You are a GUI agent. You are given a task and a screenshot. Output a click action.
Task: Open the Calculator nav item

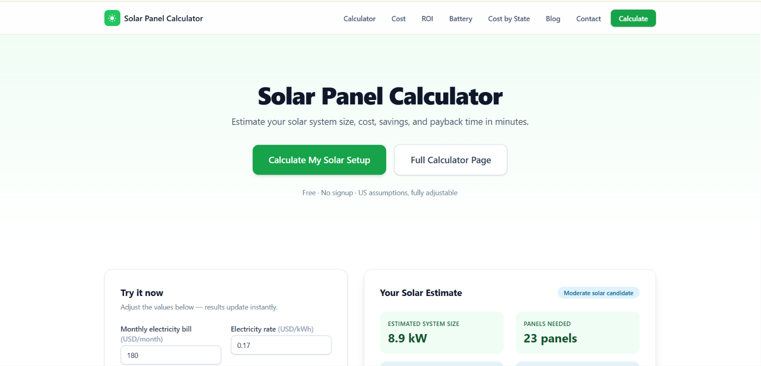(359, 18)
